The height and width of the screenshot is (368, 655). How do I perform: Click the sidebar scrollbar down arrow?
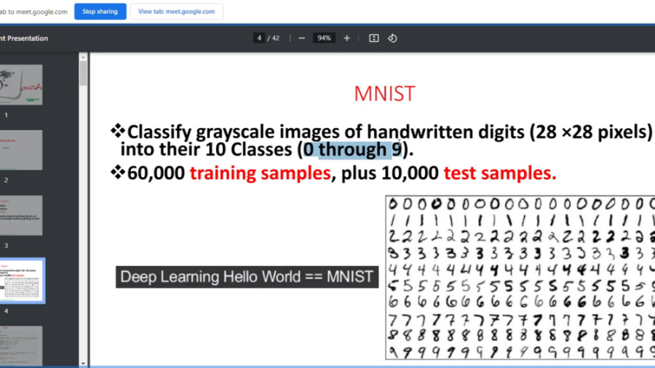(83, 363)
